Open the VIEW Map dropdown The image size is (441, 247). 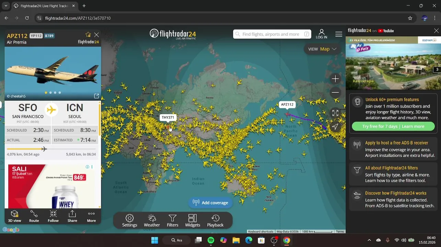tap(322, 49)
